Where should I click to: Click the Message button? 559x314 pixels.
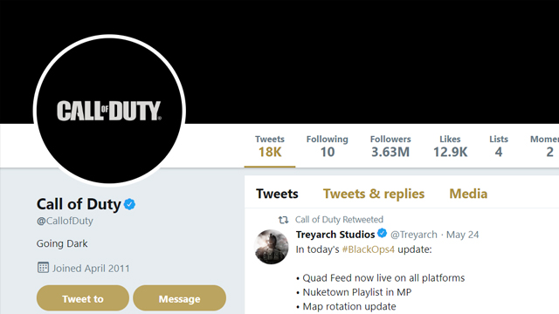coord(179,298)
